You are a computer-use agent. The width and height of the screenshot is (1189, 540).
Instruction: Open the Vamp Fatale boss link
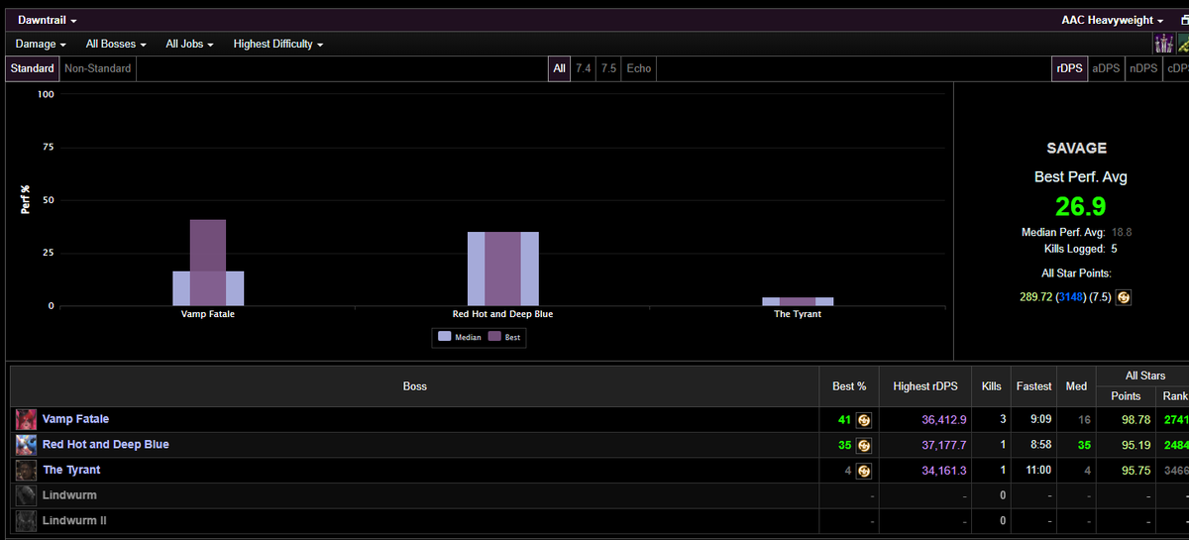[75, 419]
